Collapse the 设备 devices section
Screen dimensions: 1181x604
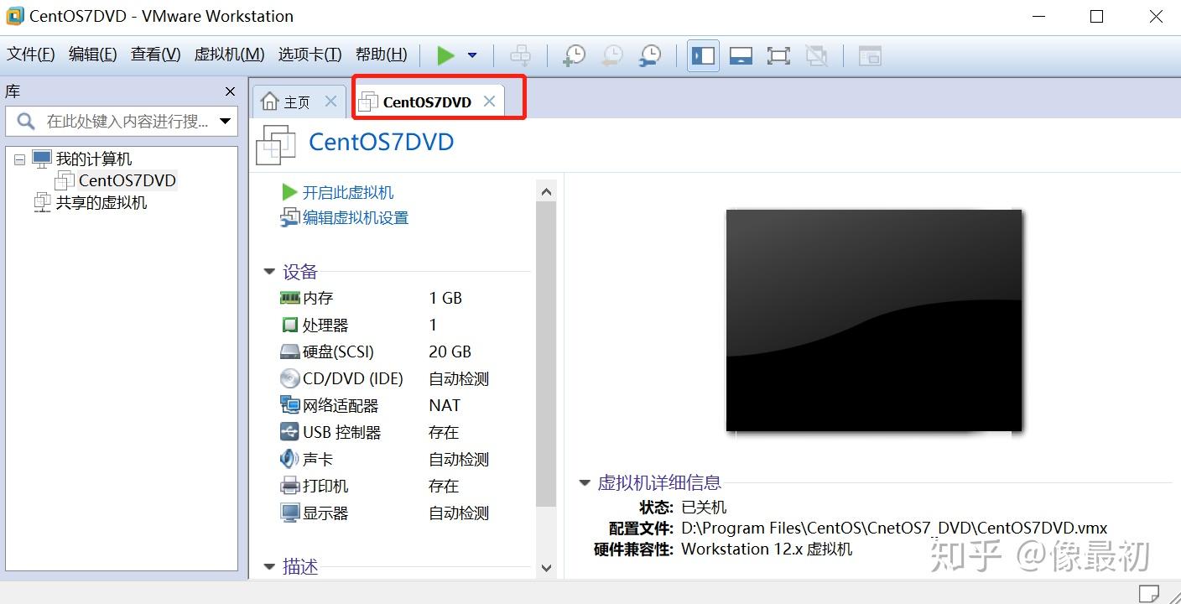269,272
